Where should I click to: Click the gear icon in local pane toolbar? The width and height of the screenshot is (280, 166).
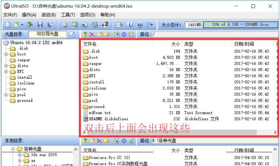point(124,141)
